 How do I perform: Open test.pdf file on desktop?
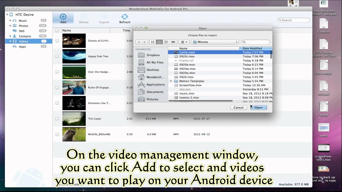324,88
